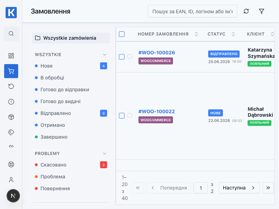This screenshot has height=209, width=279.
Task: Click client Katarzyna Szymańska
Action: pos(261,53)
